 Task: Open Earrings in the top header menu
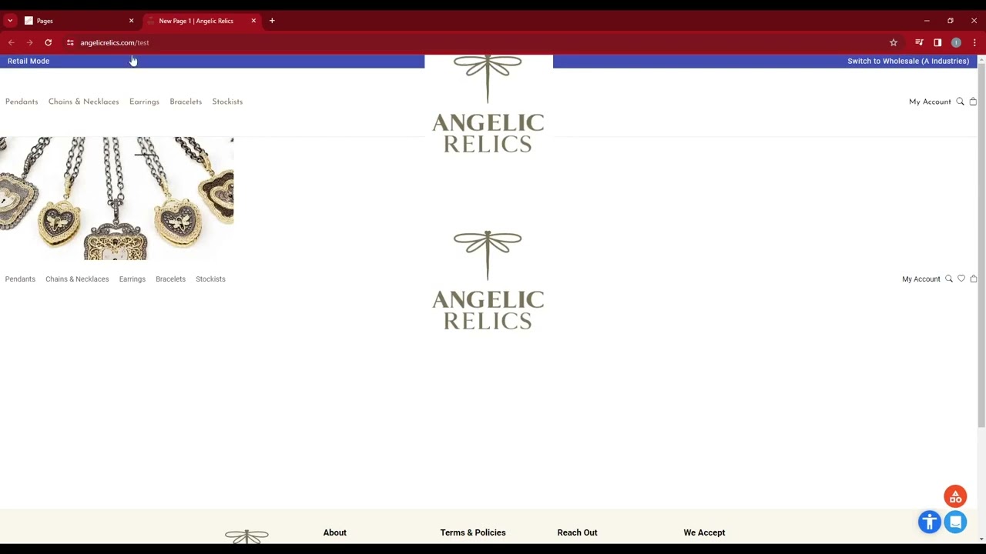click(x=144, y=102)
